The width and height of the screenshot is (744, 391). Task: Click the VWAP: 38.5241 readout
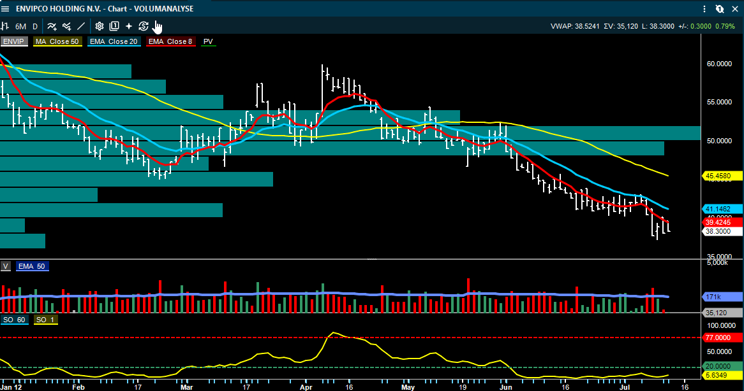(x=575, y=27)
